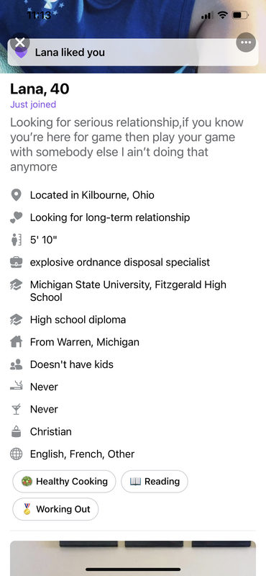Tap the Doesn't have kids people icon

16,364
